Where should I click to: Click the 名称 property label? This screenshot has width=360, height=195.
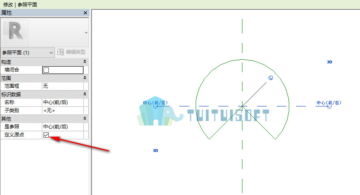[x=9, y=102]
